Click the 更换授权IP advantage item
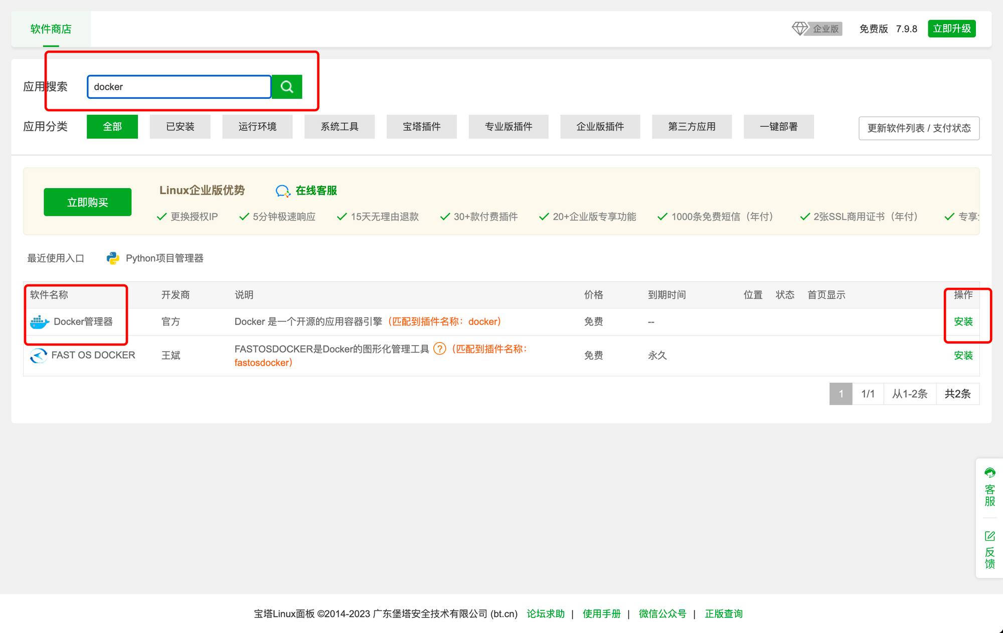 coord(188,217)
